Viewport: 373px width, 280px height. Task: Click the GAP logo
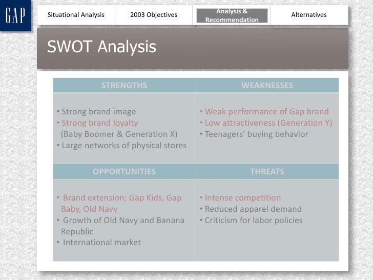(x=15, y=15)
